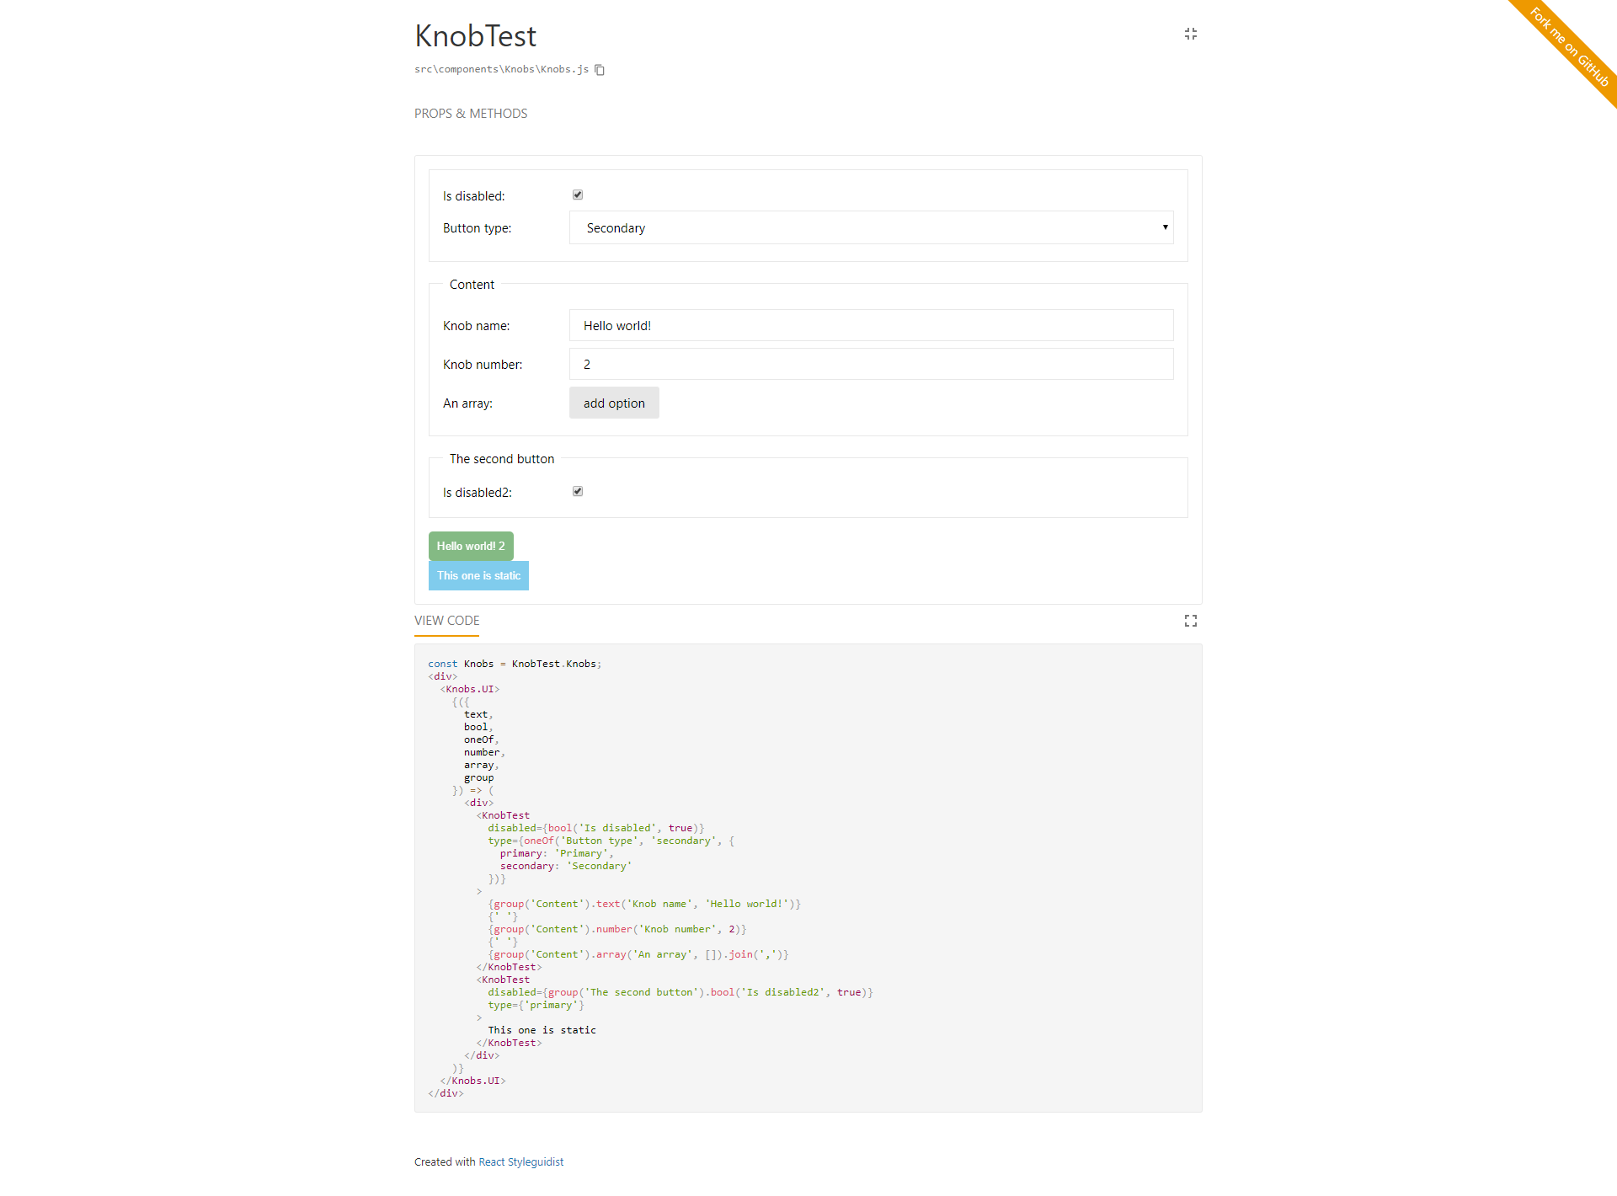The image size is (1617, 1196).
Task: Click the isolation mode icon beside KnobTest title
Action: click(x=1190, y=34)
